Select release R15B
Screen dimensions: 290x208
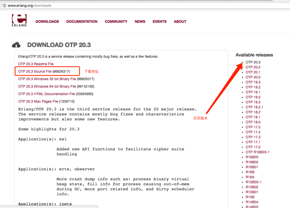point(250,197)
